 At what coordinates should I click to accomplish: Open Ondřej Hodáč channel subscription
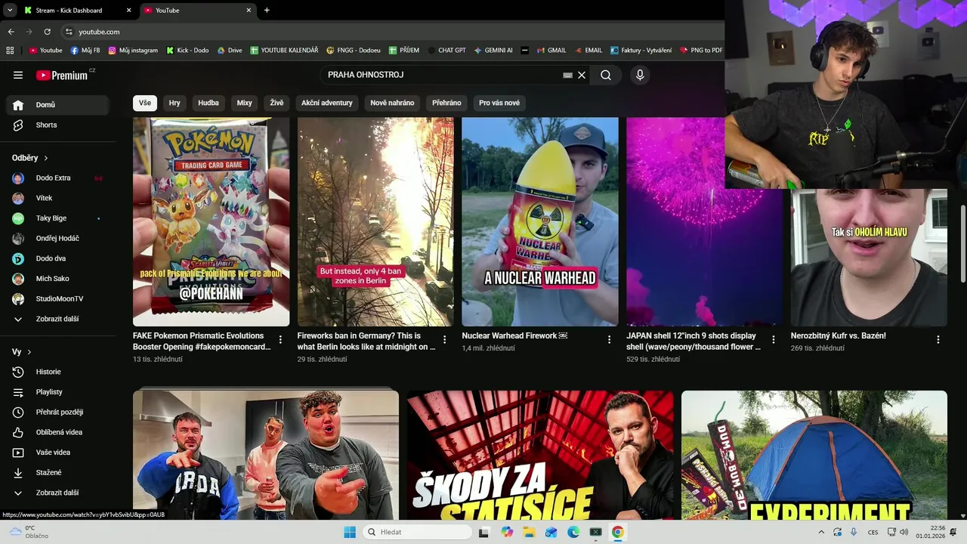click(x=57, y=239)
